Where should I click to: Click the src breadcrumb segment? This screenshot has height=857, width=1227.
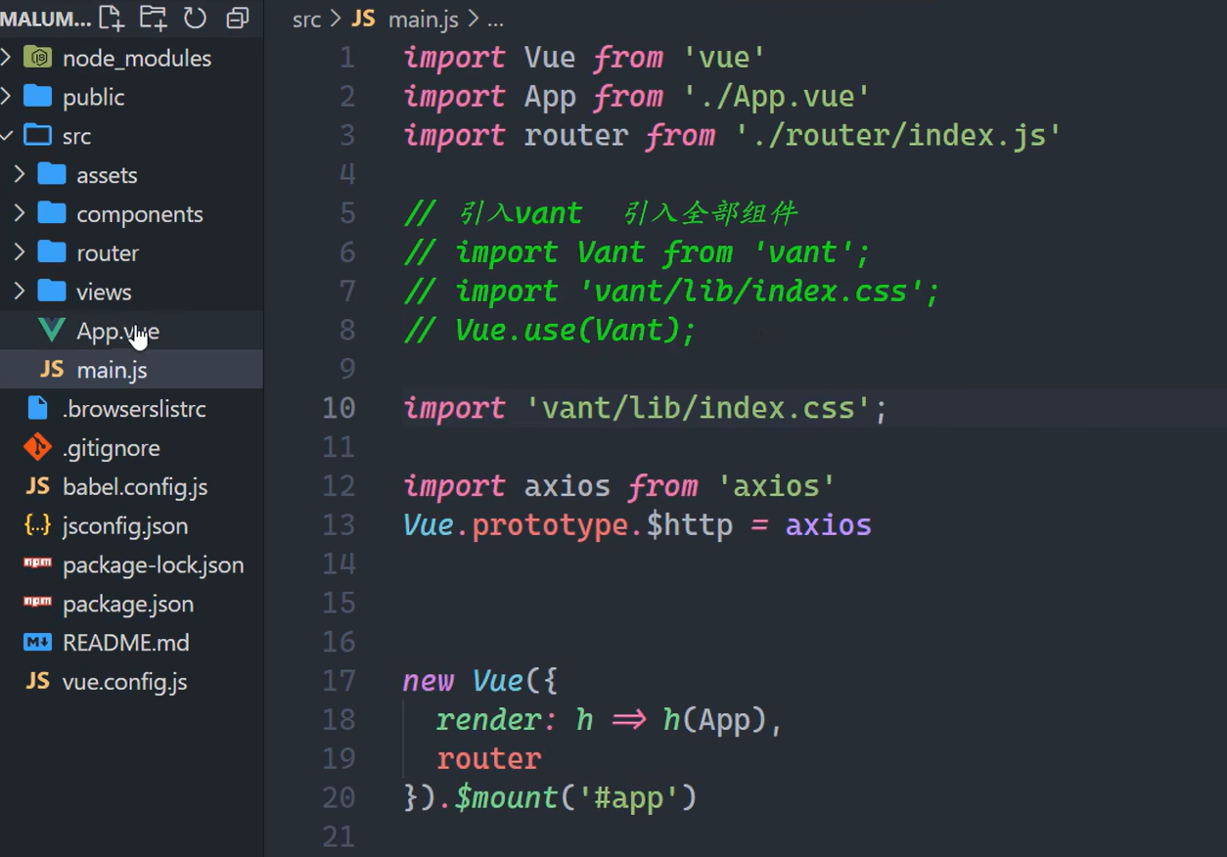tap(306, 20)
